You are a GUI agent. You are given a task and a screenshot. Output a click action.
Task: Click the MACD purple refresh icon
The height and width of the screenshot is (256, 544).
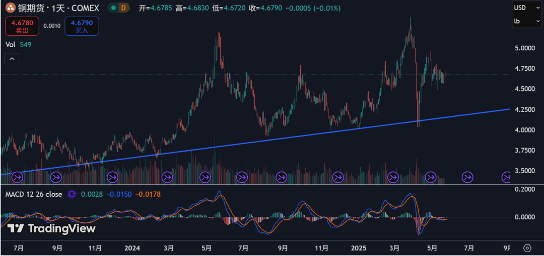tap(72, 194)
